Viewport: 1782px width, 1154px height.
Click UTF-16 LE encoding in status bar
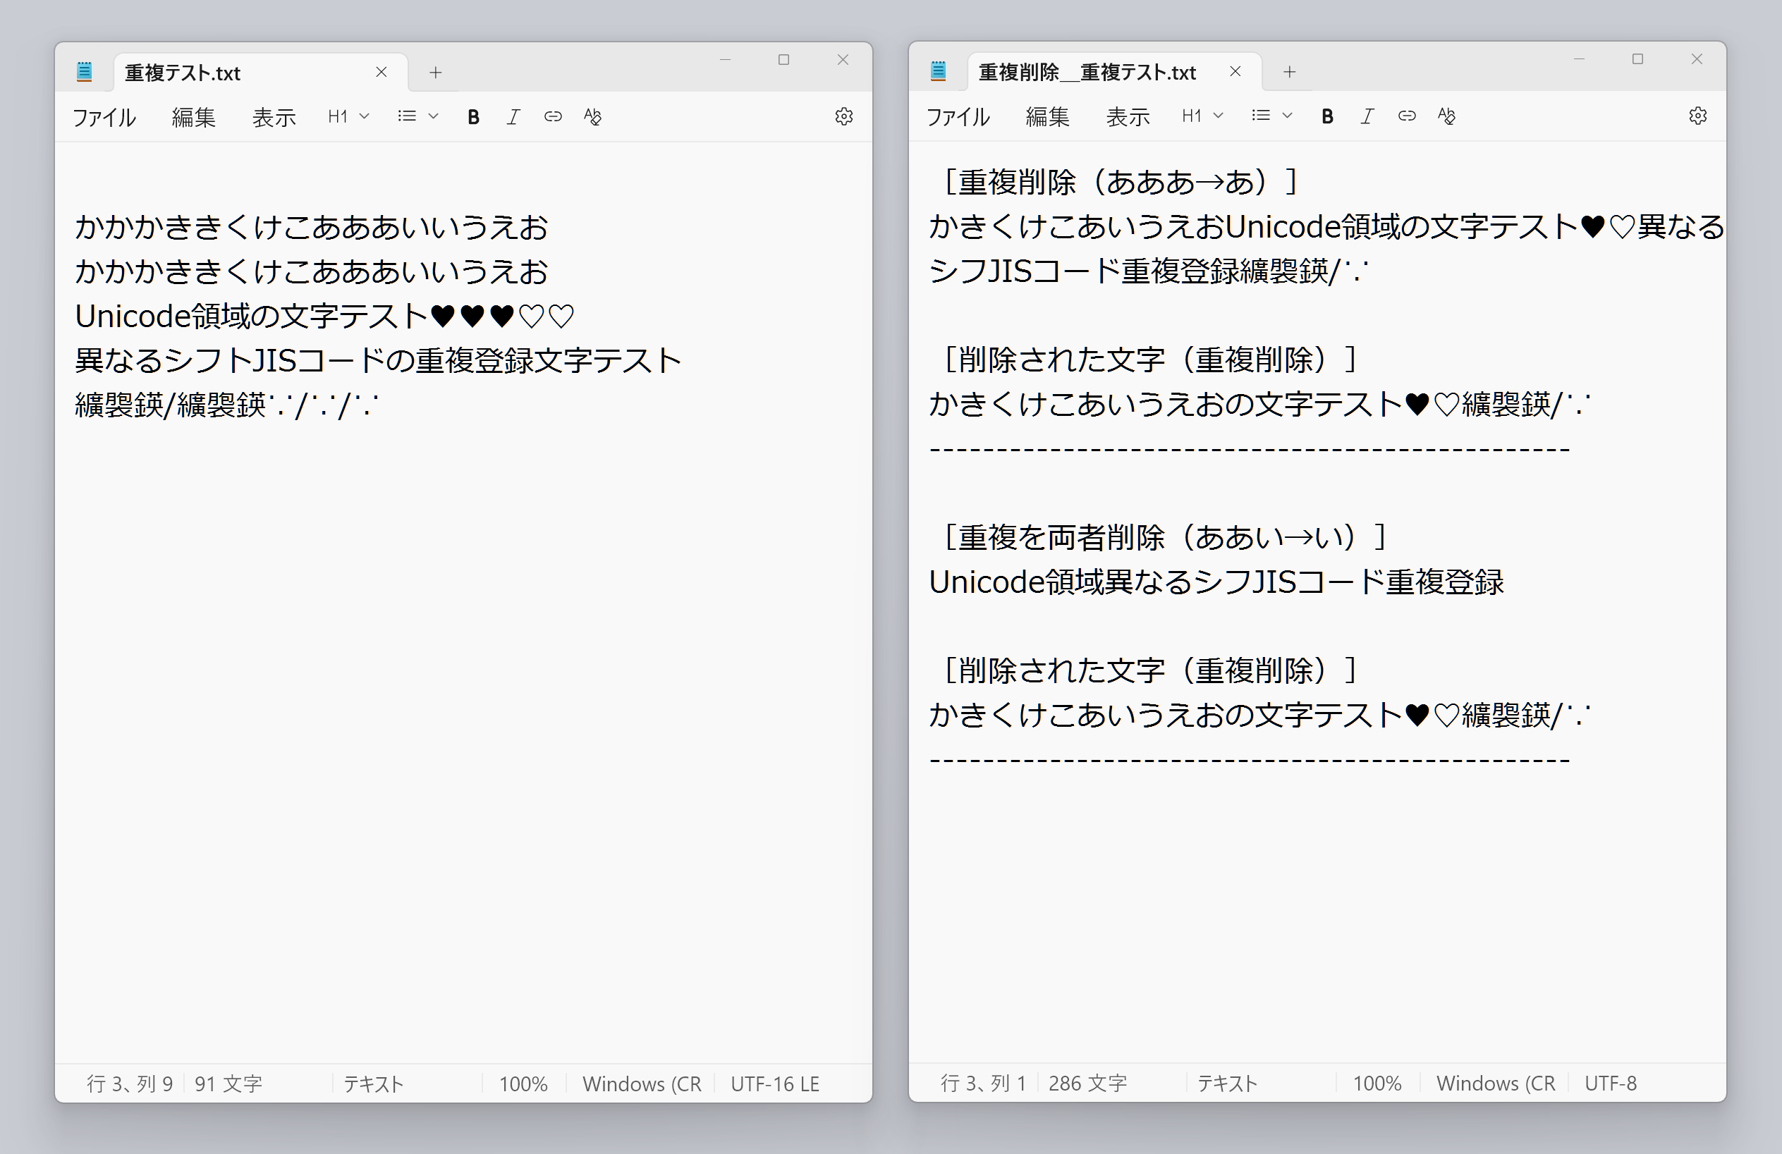pyautogui.click(x=774, y=1084)
